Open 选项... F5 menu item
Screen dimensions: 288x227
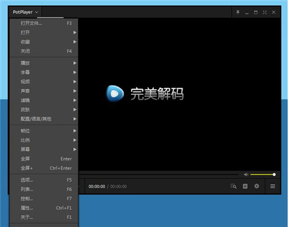click(x=44, y=180)
